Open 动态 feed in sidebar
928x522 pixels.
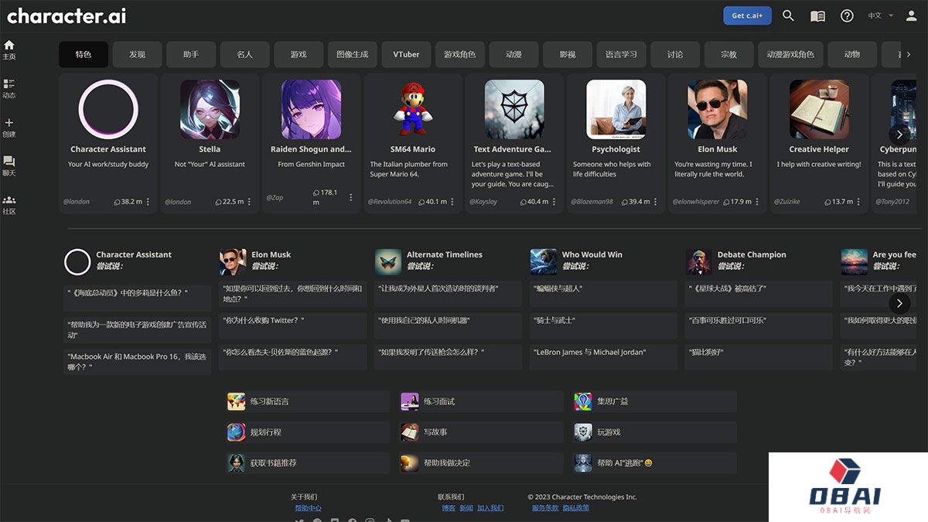click(x=9, y=88)
